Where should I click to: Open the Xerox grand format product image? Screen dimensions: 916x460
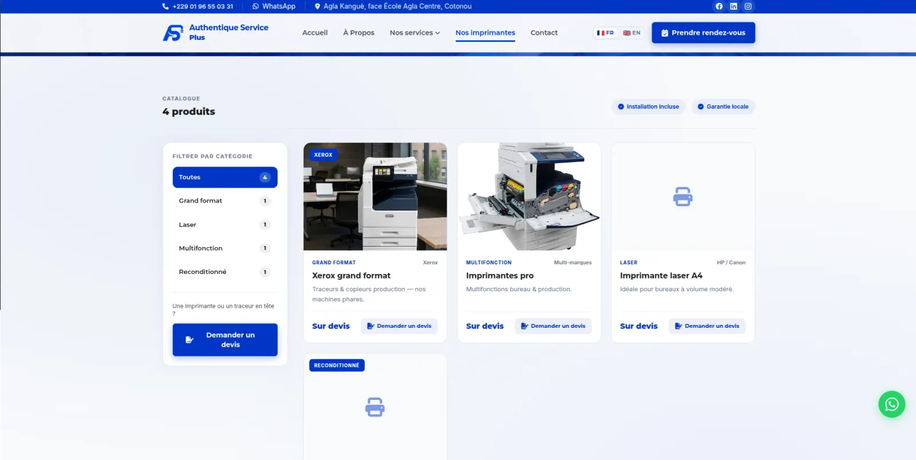375,196
